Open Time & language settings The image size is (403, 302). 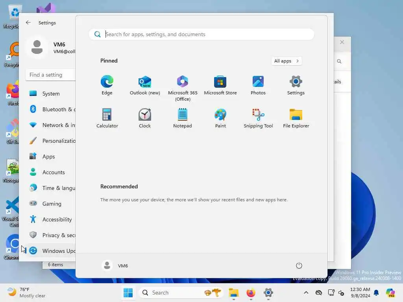pyautogui.click(x=51, y=188)
